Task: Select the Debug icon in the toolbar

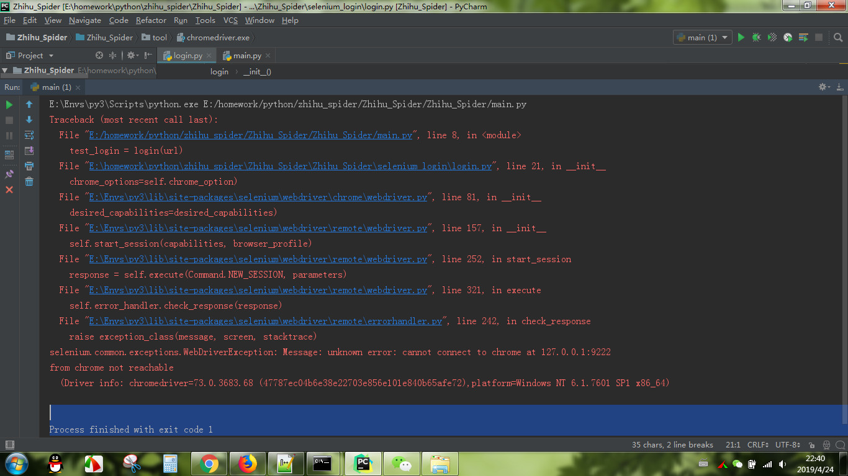Action: [x=756, y=37]
